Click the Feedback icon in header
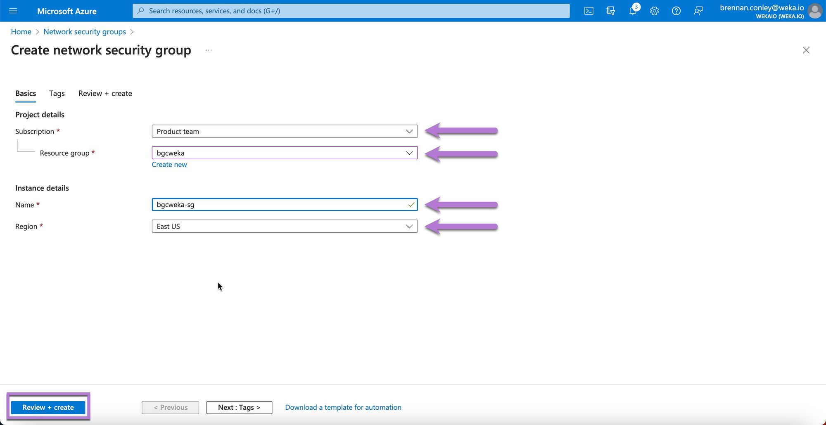This screenshot has width=826, height=425. click(698, 11)
